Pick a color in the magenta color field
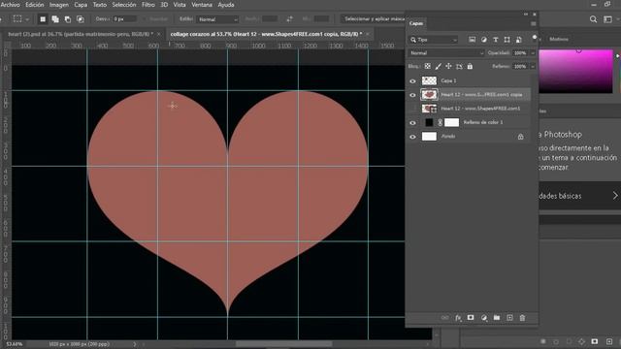The width and height of the screenshot is (621, 349). click(x=575, y=71)
